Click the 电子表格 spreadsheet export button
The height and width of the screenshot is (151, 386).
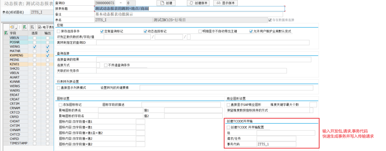point(45,27)
